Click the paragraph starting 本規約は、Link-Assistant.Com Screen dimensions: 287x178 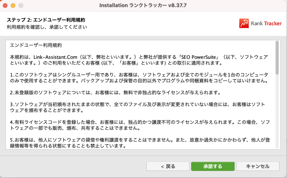coord(139,60)
